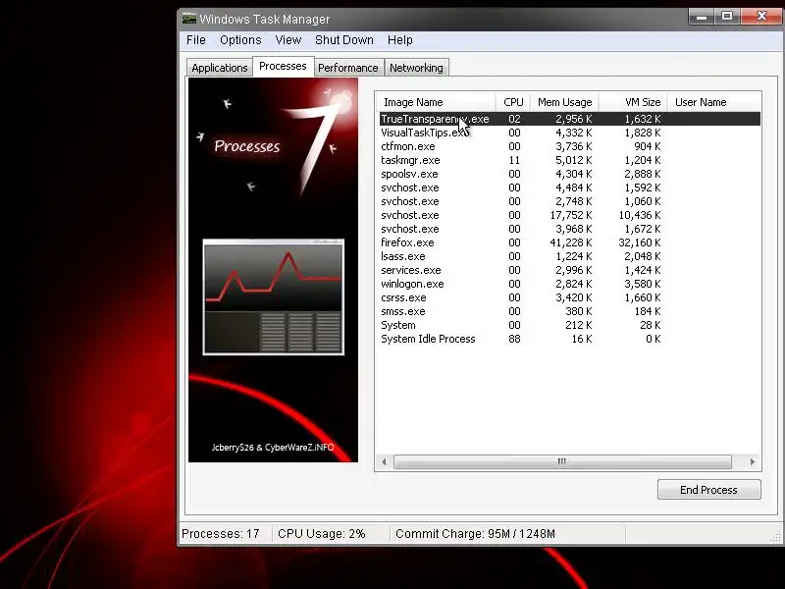Open the Shut Down menu
The width and height of the screenshot is (785, 589).
(x=344, y=40)
